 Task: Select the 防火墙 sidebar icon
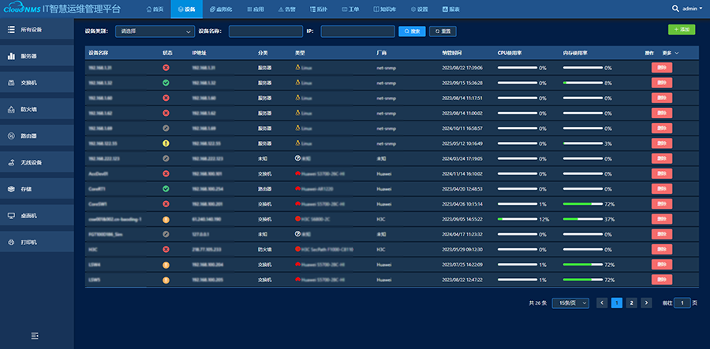click(x=11, y=110)
